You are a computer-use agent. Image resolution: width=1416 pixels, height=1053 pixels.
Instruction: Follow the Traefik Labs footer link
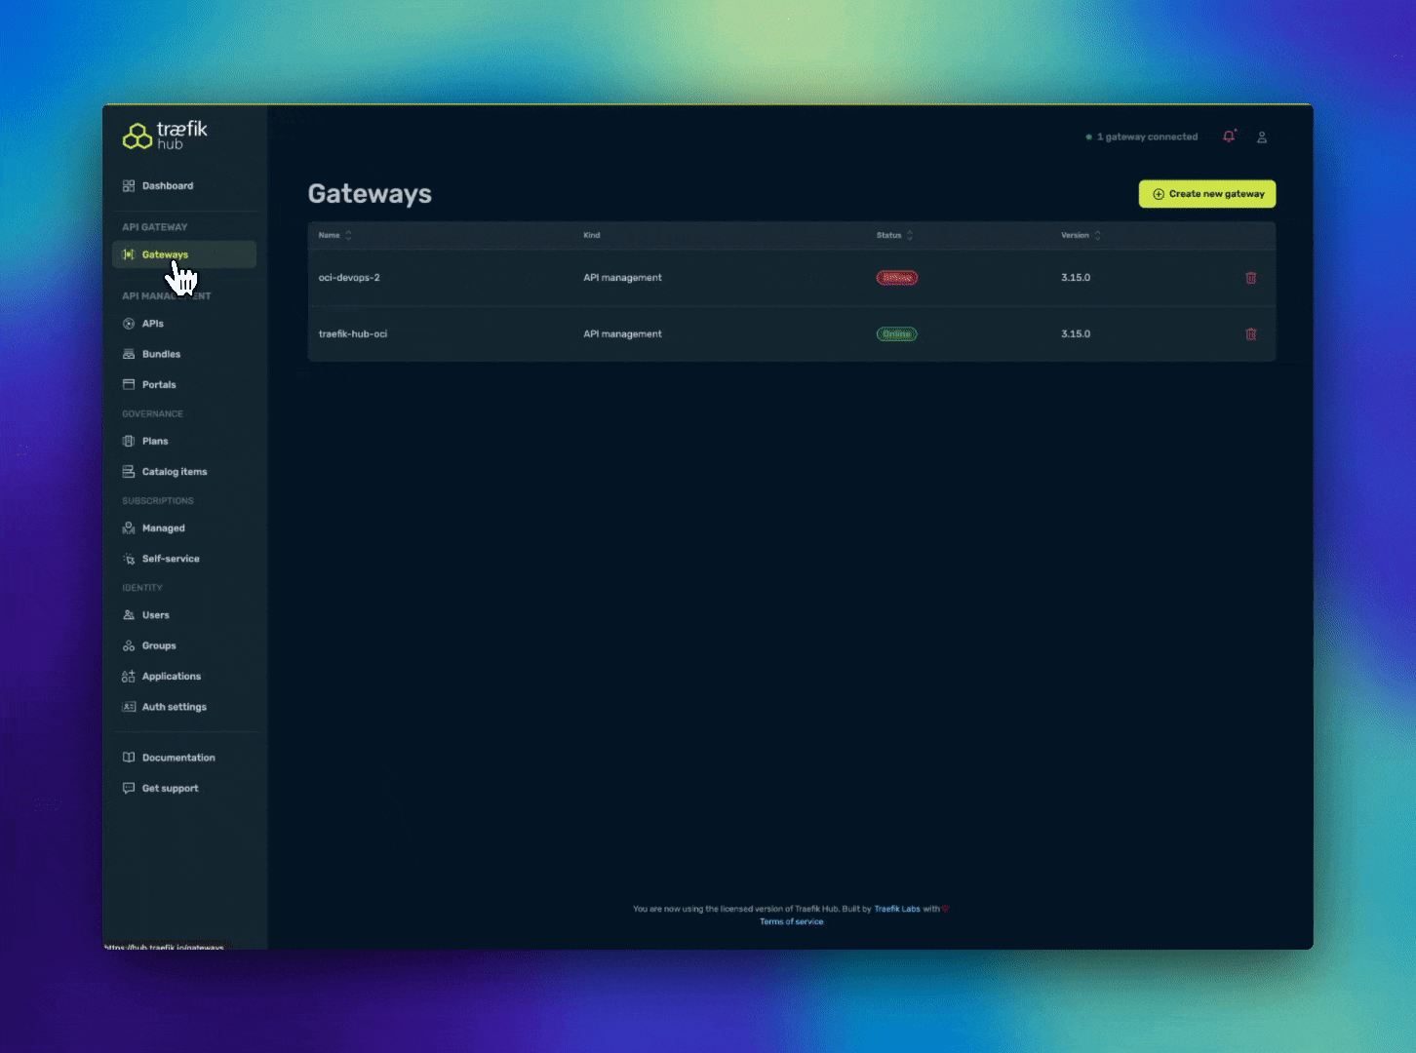pyautogui.click(x=896, y=909)
